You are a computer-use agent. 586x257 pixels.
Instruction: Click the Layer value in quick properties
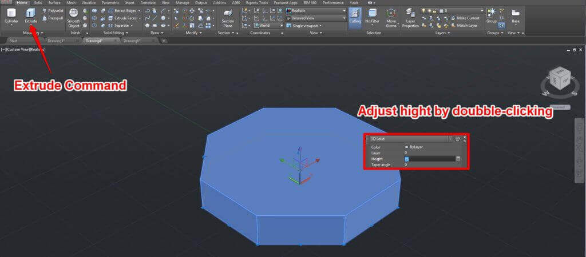pyautogui.click(x=406, y=153)
